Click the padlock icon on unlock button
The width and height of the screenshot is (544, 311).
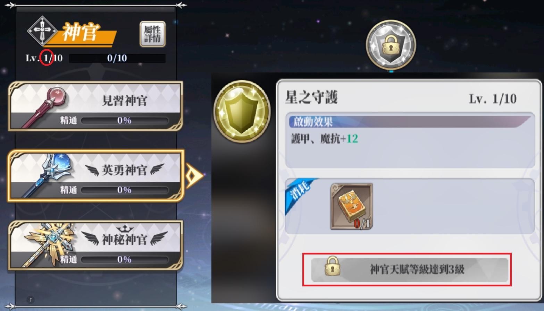(x=332, y=266)
